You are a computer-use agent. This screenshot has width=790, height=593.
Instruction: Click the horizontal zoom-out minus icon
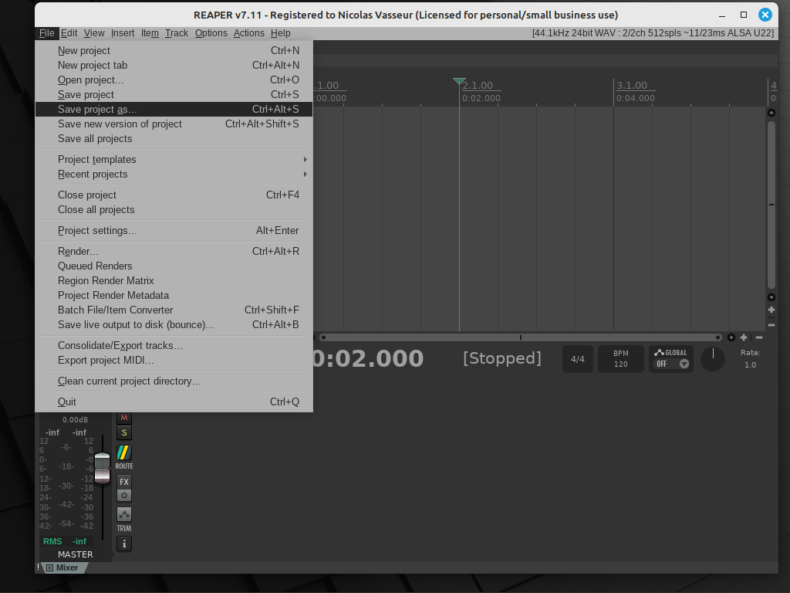[759, 337]
